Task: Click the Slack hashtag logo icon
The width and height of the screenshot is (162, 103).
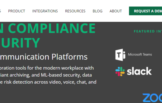Action: point(120,71)
